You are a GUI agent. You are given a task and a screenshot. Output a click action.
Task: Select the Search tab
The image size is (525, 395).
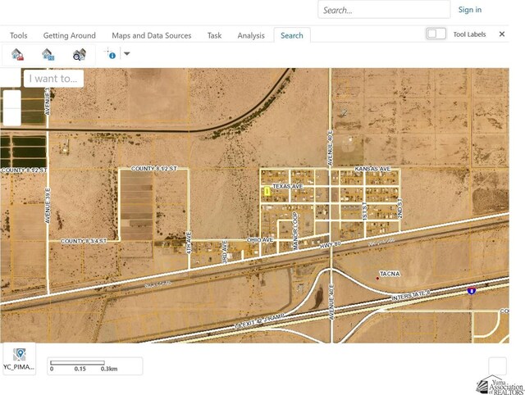[x=292, y=35]
